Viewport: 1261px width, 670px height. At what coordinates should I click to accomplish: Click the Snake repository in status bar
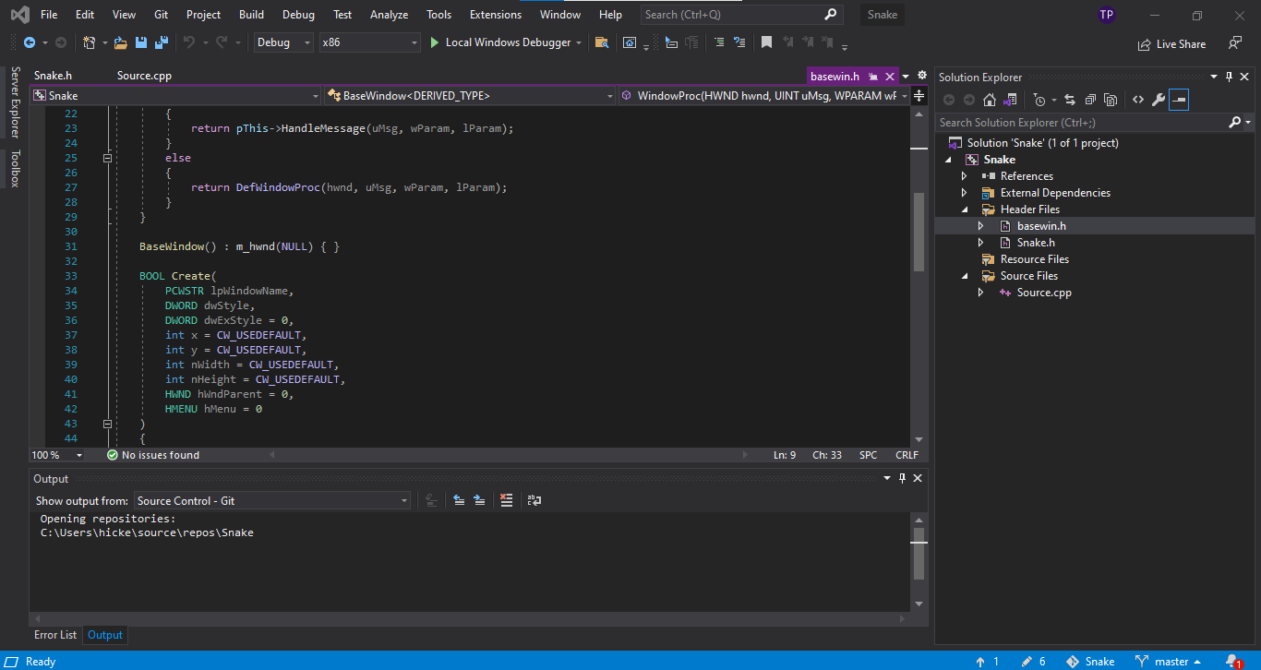tap(1090, 662)
